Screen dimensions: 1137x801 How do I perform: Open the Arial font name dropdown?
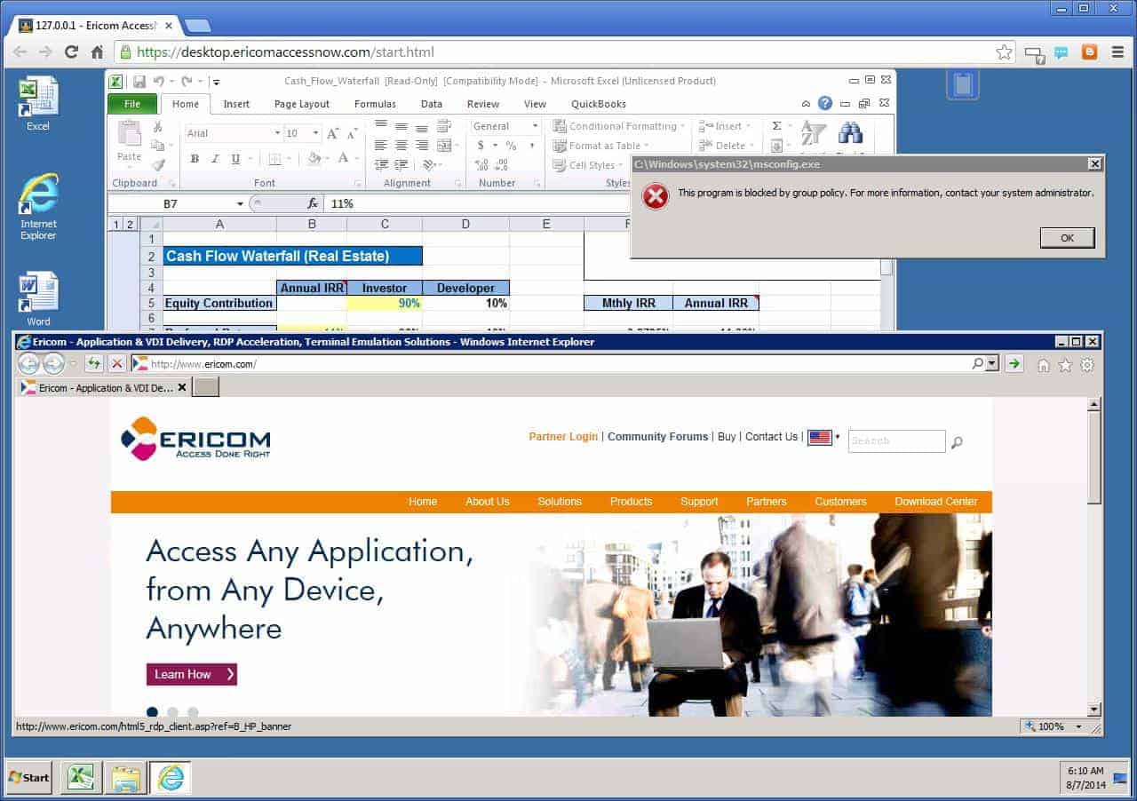pos(276,133)
